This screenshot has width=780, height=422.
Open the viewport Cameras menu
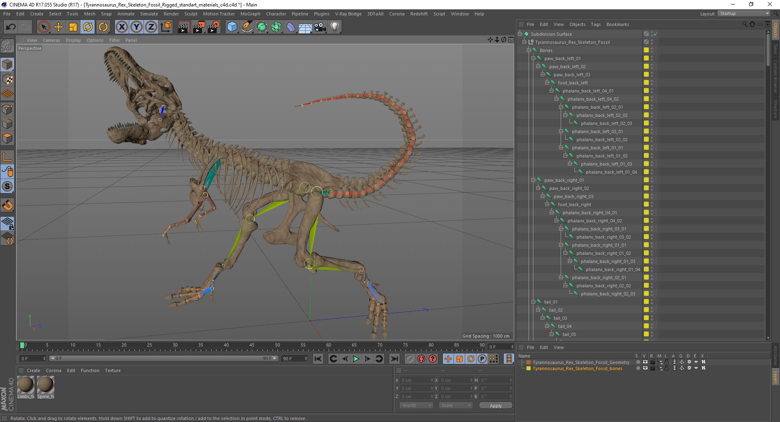[51, 40]
